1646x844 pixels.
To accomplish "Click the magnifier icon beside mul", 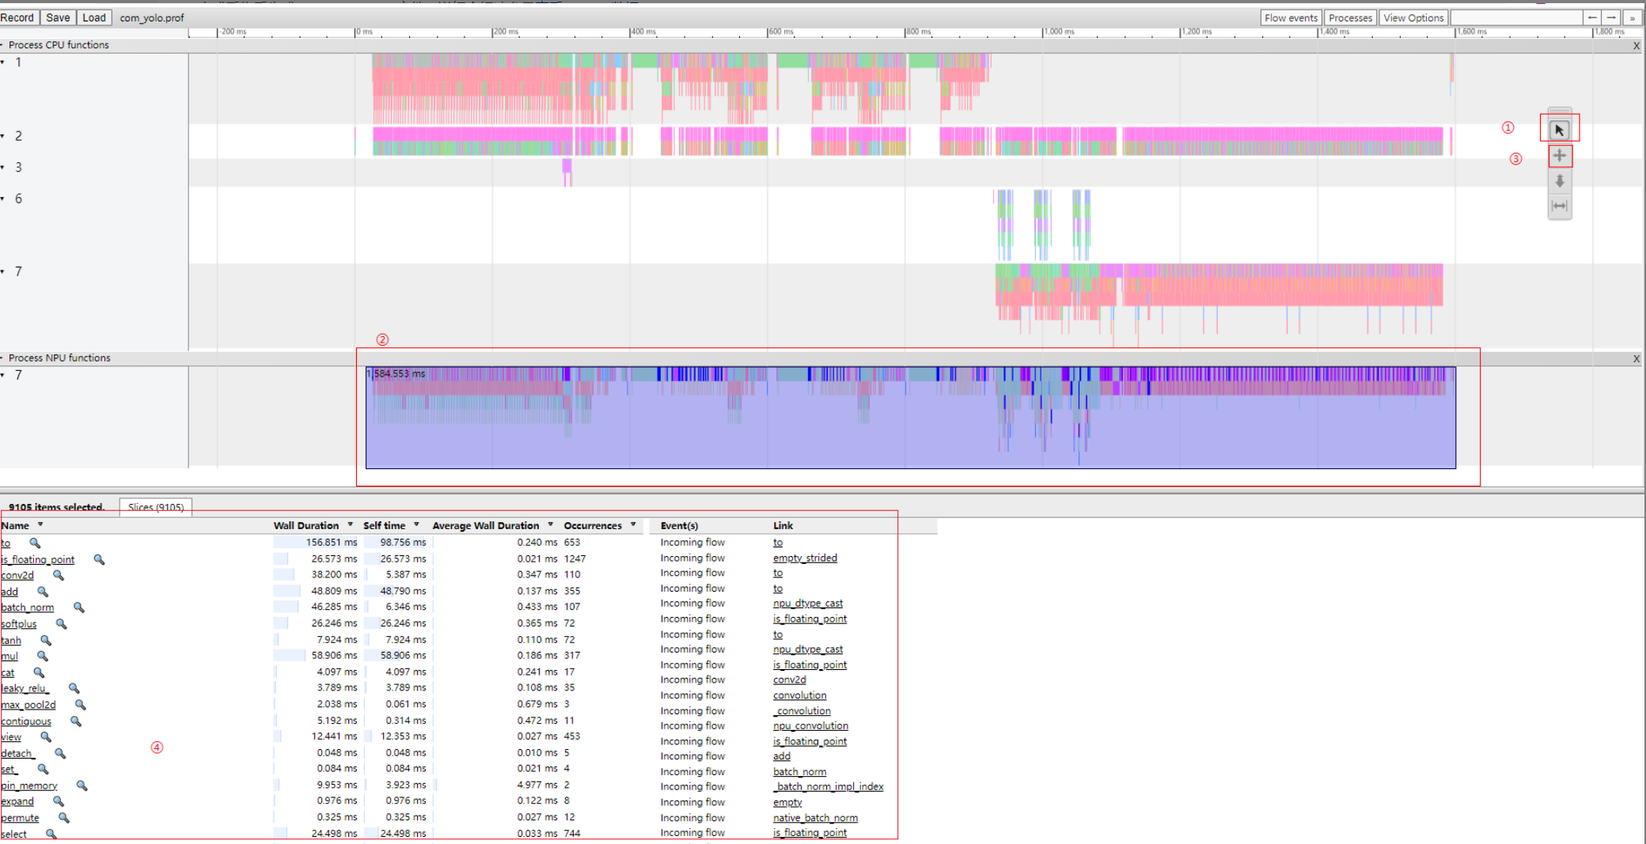I will (42, 656).
